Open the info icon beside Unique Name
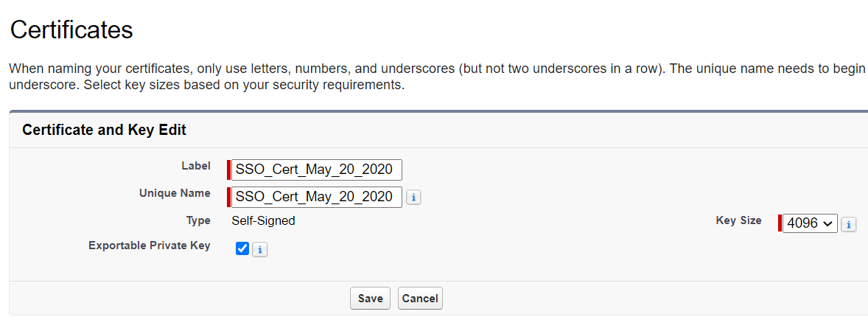The width and height of the screenshot is (868, 331). pyautogui.click(x=413, y=198)
